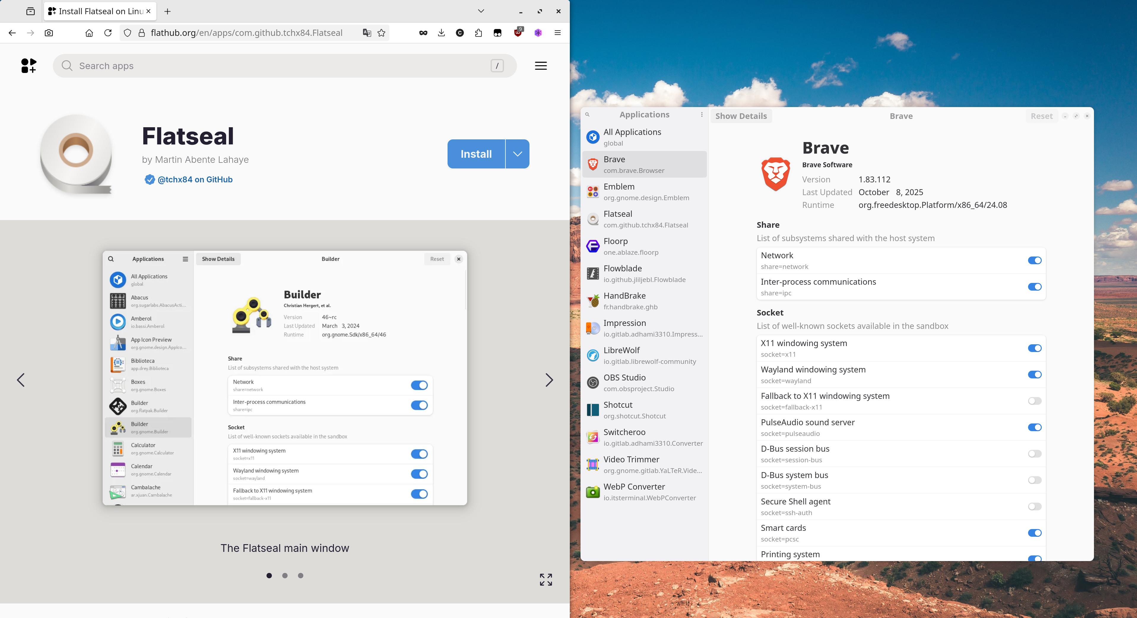This screenshot has height=618, width=1137.
Task: Click the Flathub logo icon
Action: pyautogui.click(x=29, y=66)
